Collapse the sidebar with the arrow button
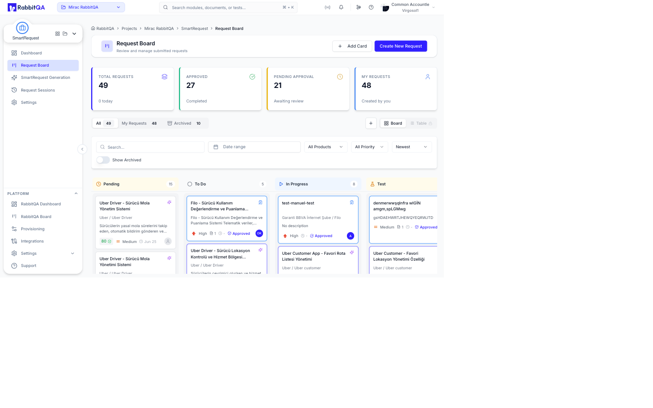Image resolution: width=653 pixels, height=408 pixels. [82, 149]
